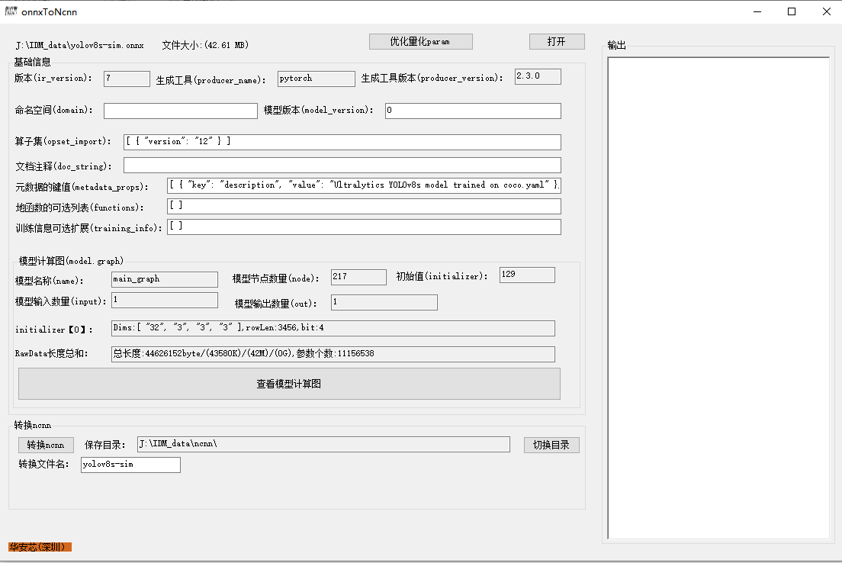842x563 pixels.
Task: Click the empty 文档注释(doc_string) field
Action: (342, 165)
